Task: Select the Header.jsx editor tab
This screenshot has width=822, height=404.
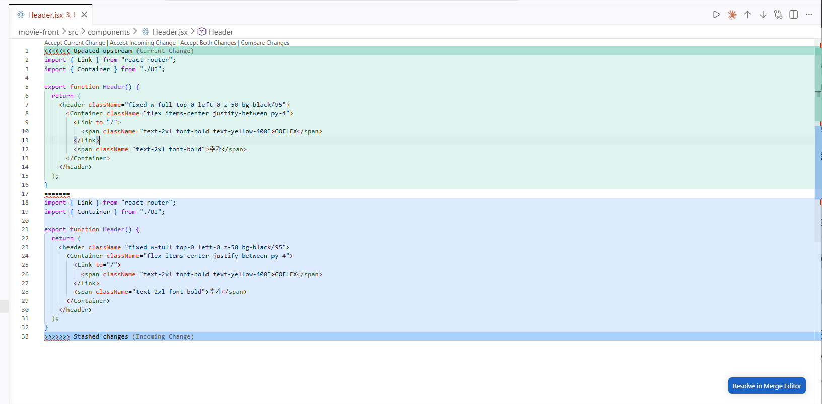Action: [46, 15]
